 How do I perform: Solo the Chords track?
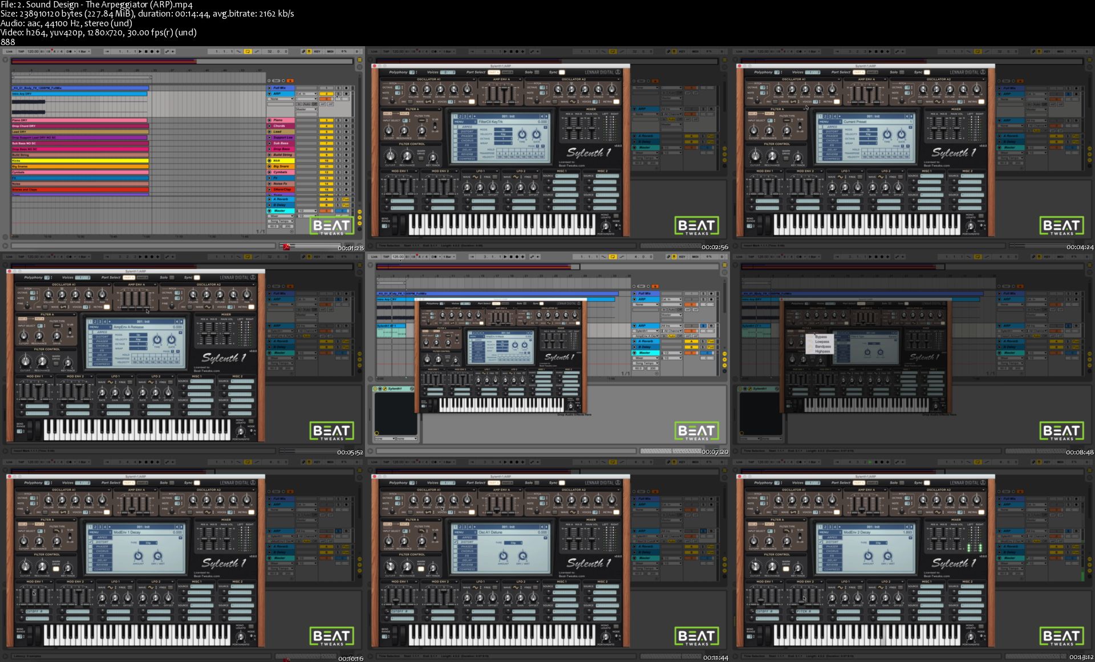(338, 126)
